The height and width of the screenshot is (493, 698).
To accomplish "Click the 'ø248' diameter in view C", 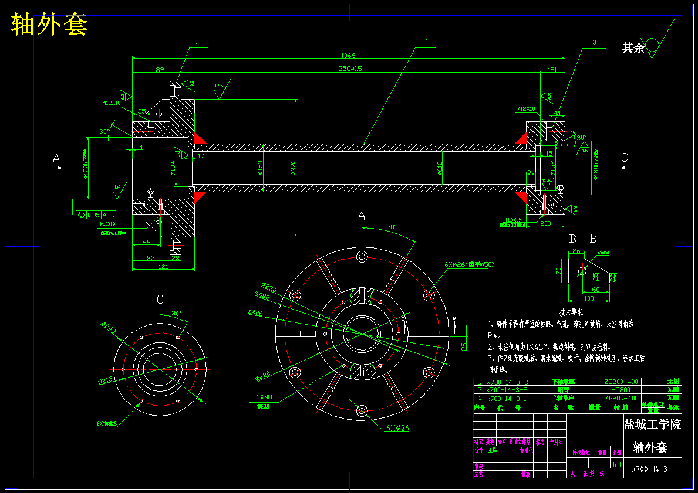I will [x=108, y=328].
